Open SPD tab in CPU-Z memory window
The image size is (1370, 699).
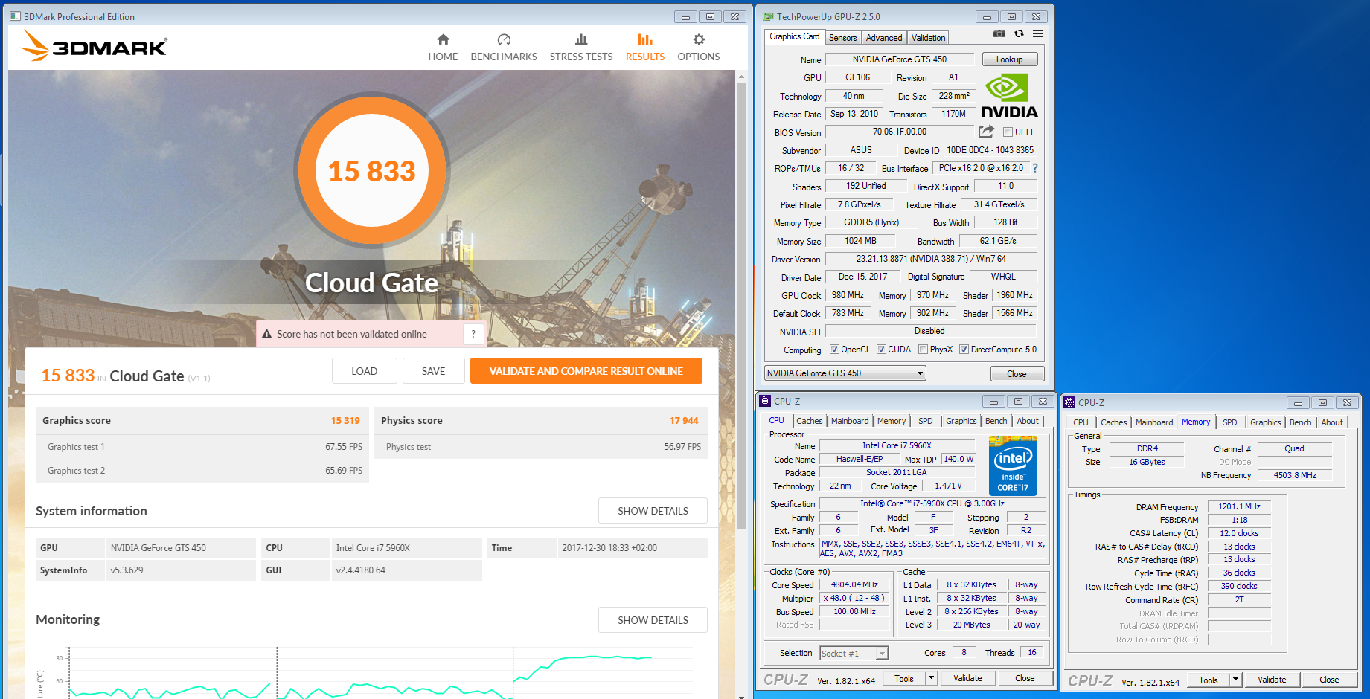(1230, 422)
